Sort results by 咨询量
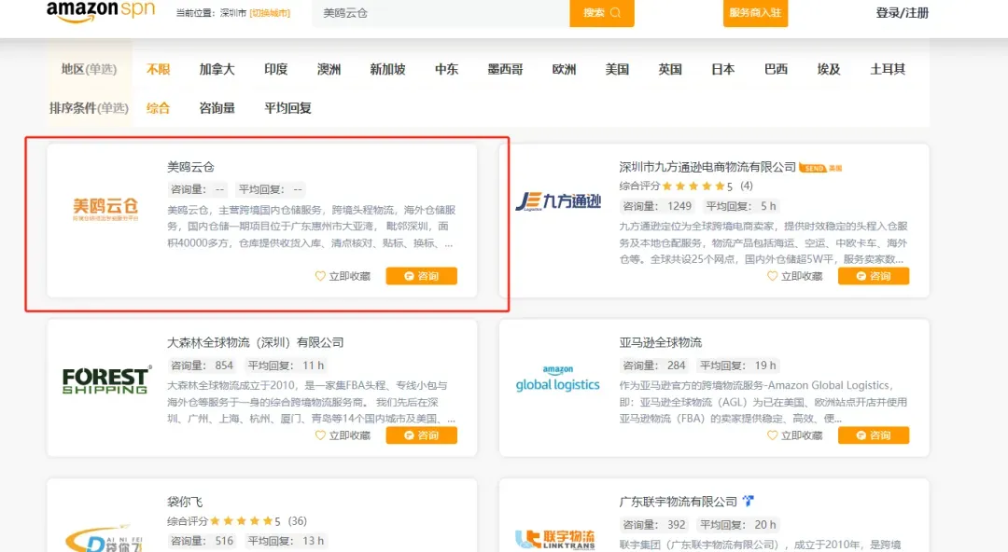This screenshot has height=552, width=1008. [217, 108]
